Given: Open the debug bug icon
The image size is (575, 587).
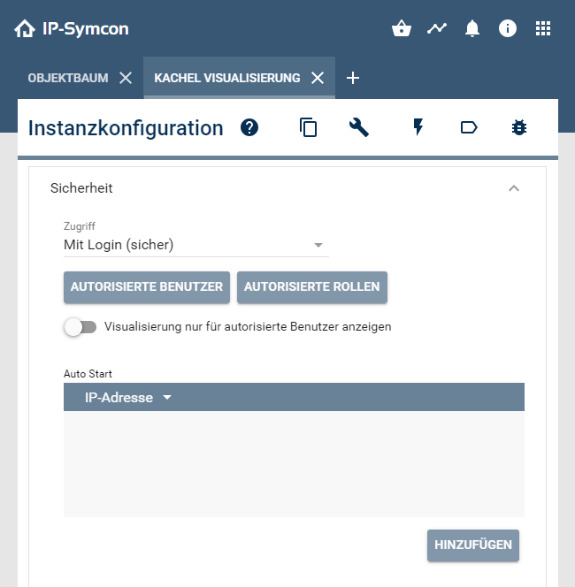Looking at the screenshot, I should [519, 127].
